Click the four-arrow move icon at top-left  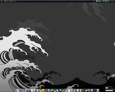pyautogui.click(x=1, y=1)
